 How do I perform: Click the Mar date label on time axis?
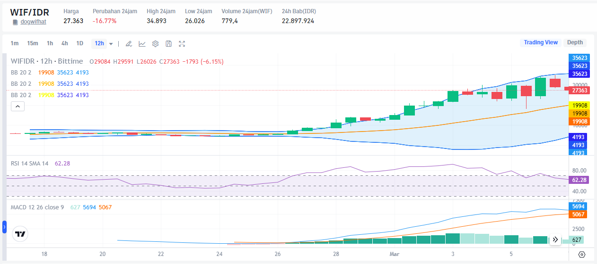395,254
